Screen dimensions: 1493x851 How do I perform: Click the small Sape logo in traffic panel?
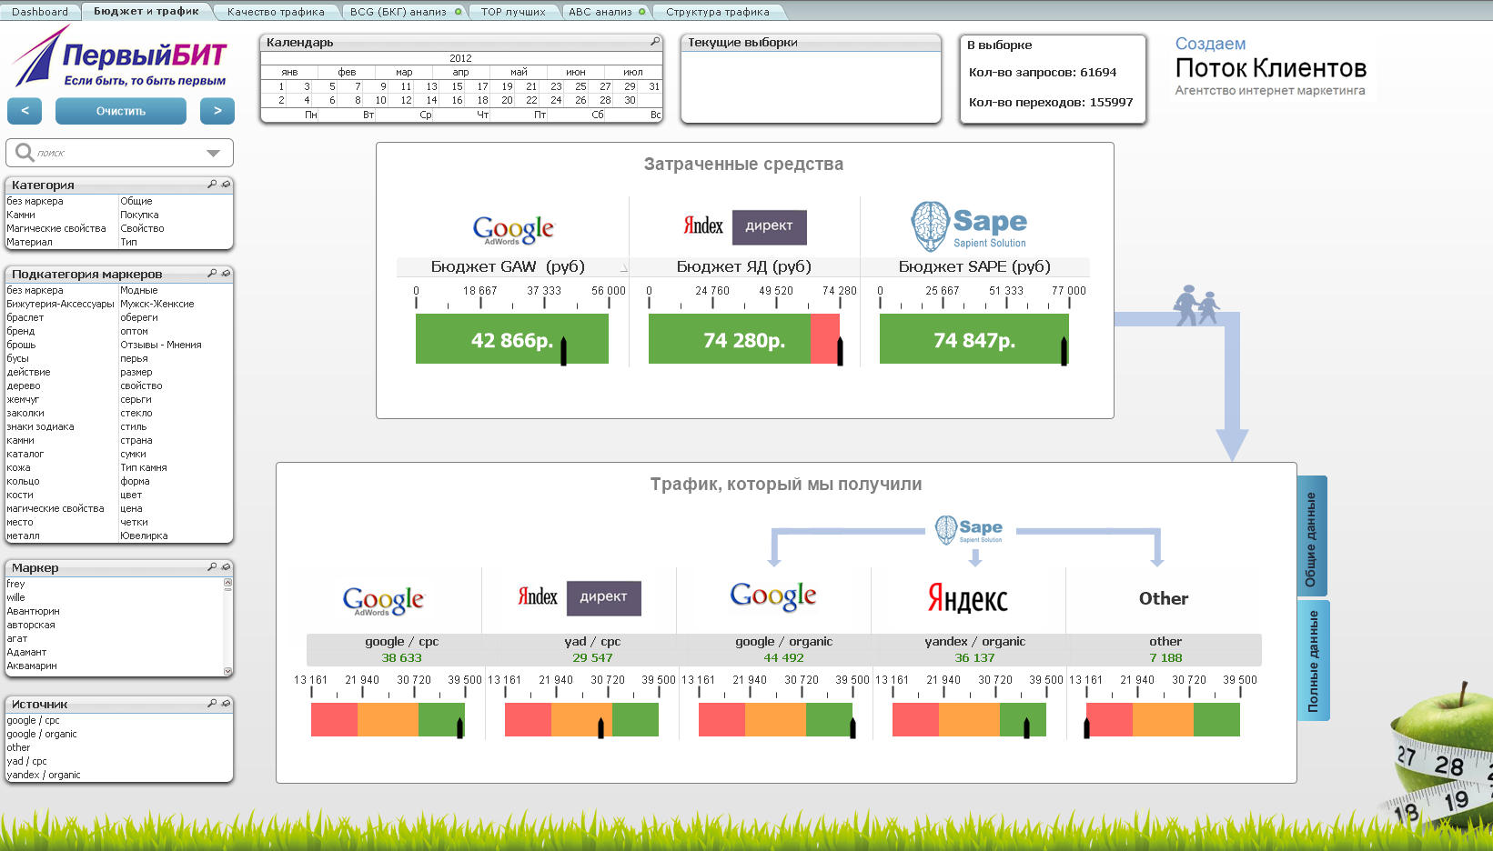click(x=970, y=530)
